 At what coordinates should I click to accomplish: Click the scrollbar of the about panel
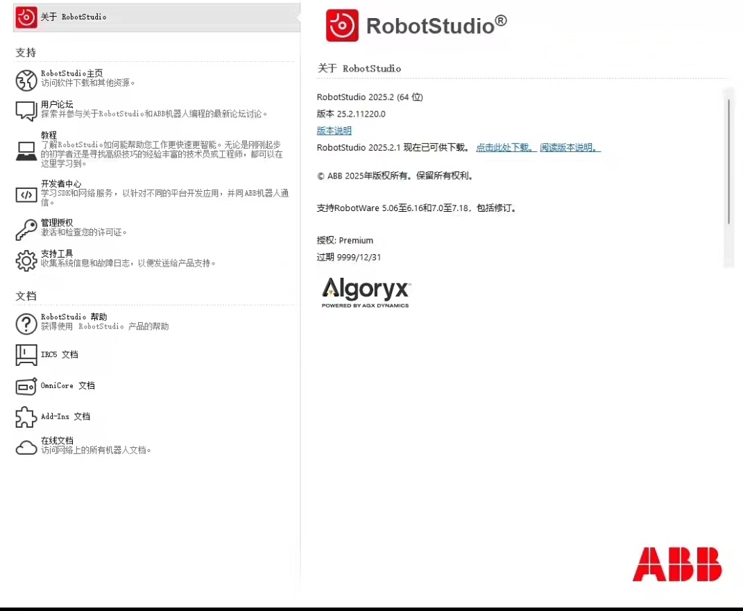729,161
